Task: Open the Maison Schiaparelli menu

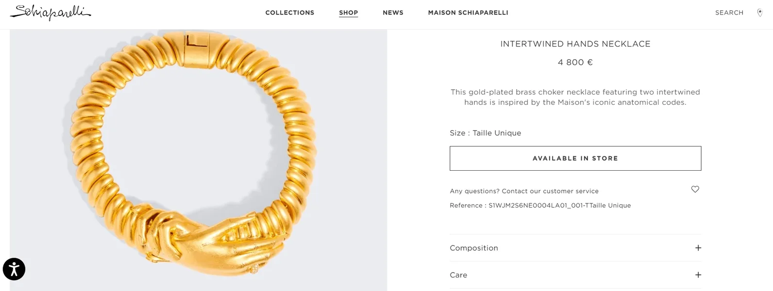Action: [468, 13]
